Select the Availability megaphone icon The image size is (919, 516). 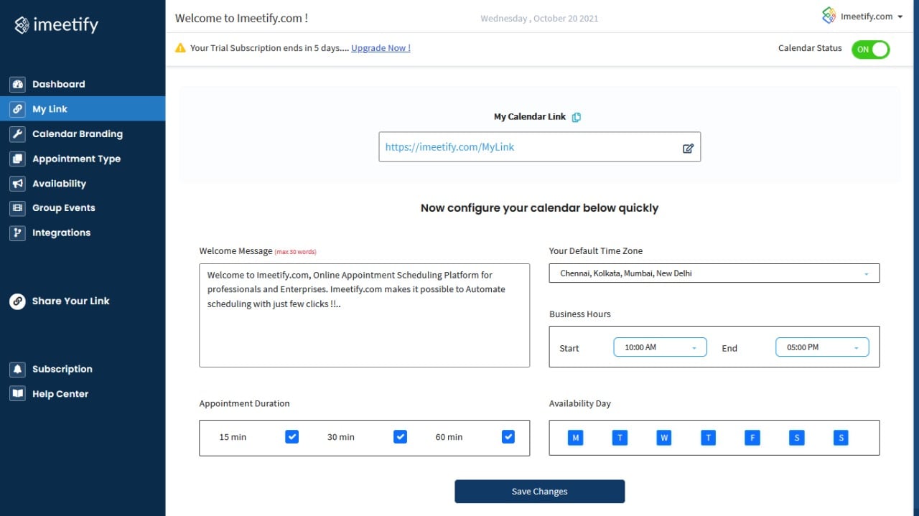[x=17, y=183]
